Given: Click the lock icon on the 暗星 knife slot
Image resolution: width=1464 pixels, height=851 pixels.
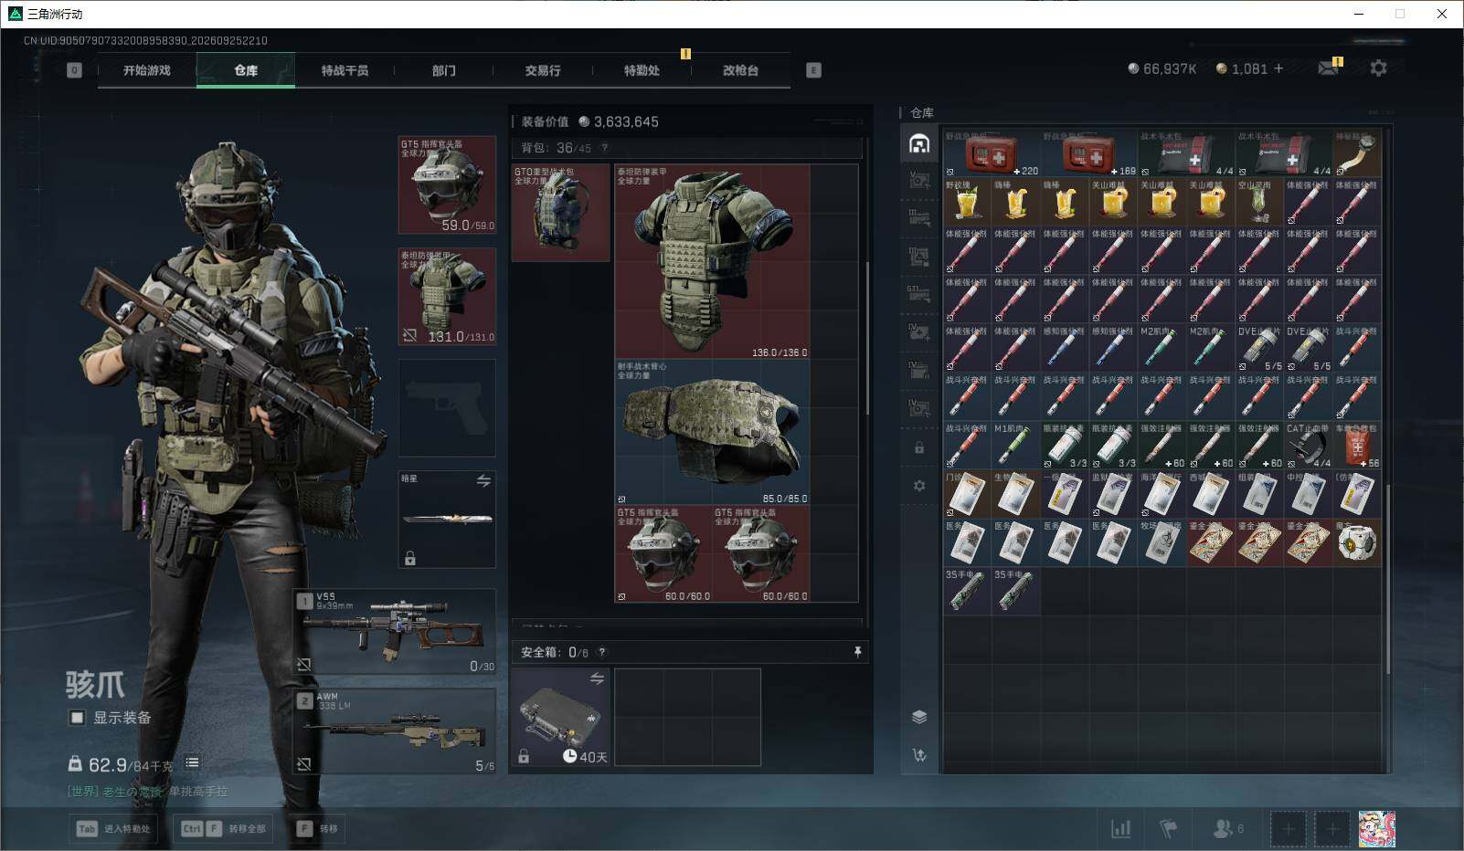Looking at the screenshot, I should [x=410, y=558].
